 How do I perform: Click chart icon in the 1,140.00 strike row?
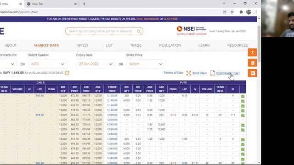point(243,101)
